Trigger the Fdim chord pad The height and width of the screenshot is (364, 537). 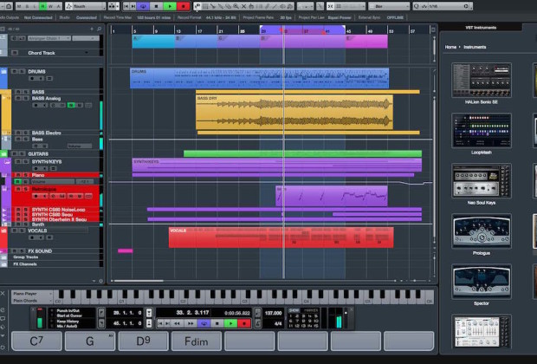click(x=197, y=341)
